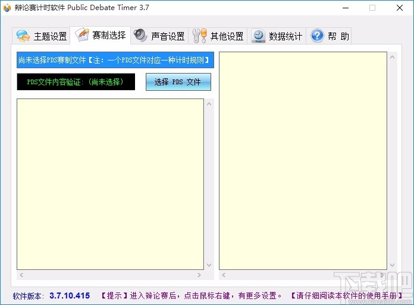Open the 主题设置 tab
This screenshot has height=305, width=414.
(41, 36)
